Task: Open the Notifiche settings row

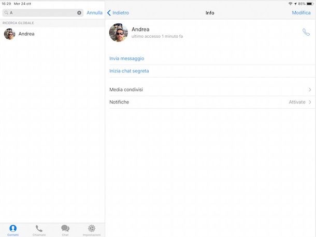Action: tap(210, 102)
